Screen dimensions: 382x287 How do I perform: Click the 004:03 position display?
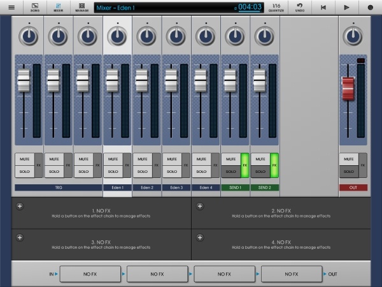(x=250, y=8)
